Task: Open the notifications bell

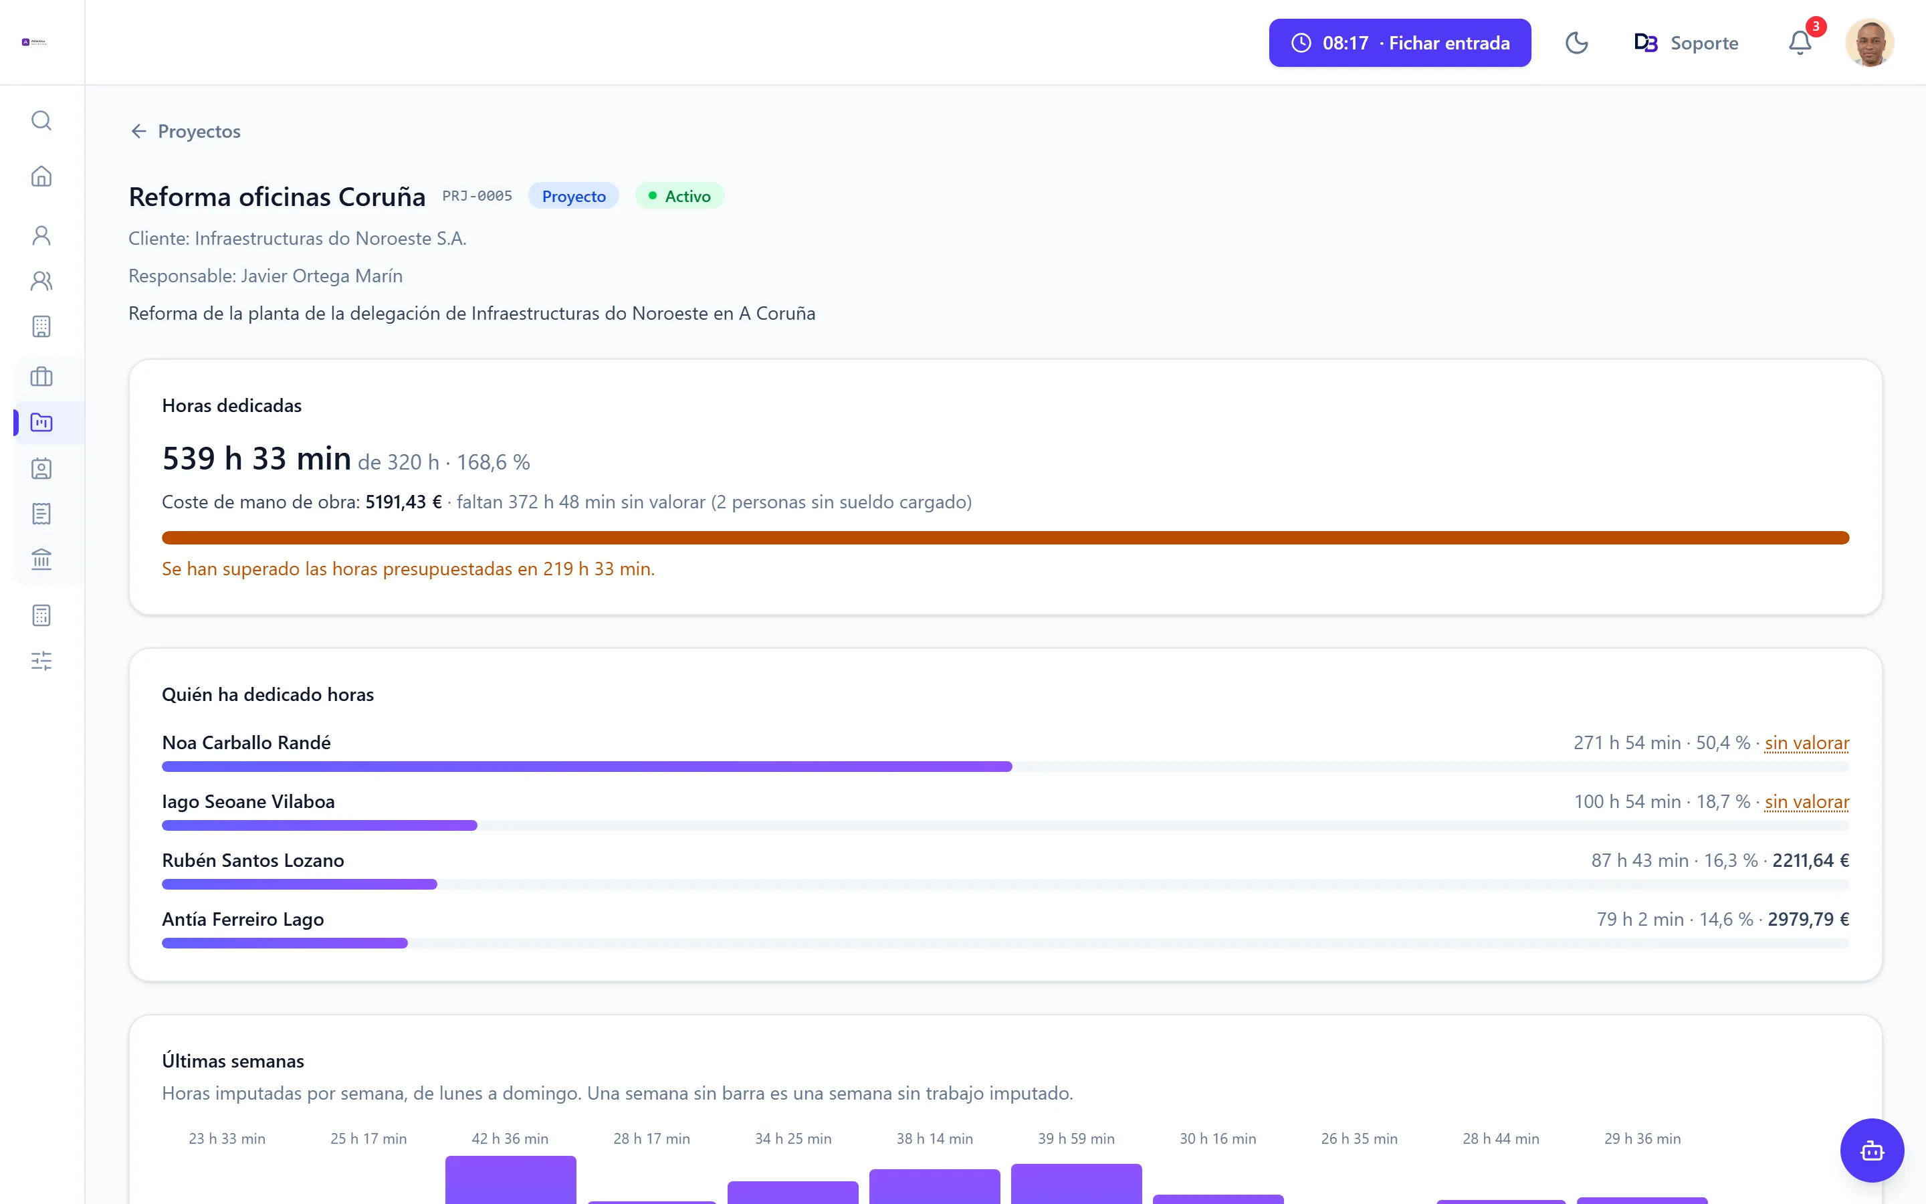Action: [x=1800, y=43]
